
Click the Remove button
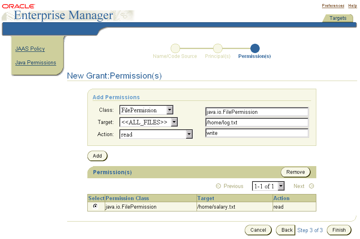tap(296, 172)
